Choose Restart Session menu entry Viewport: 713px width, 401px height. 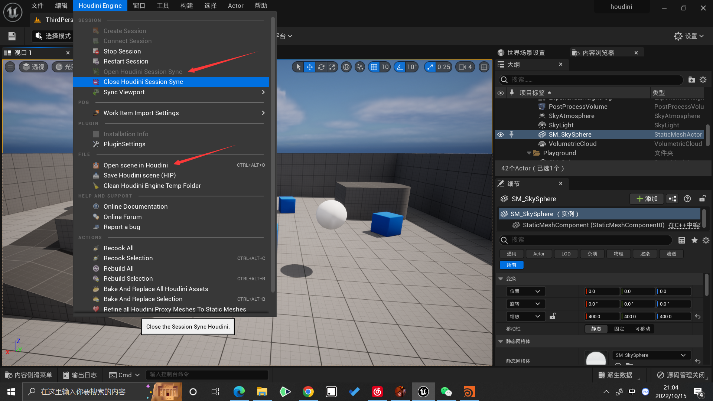(x=171, y=61)
